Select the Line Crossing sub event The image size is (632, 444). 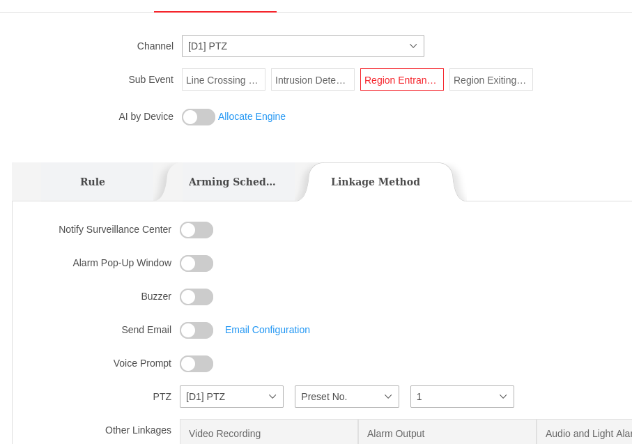click(223, 79)
